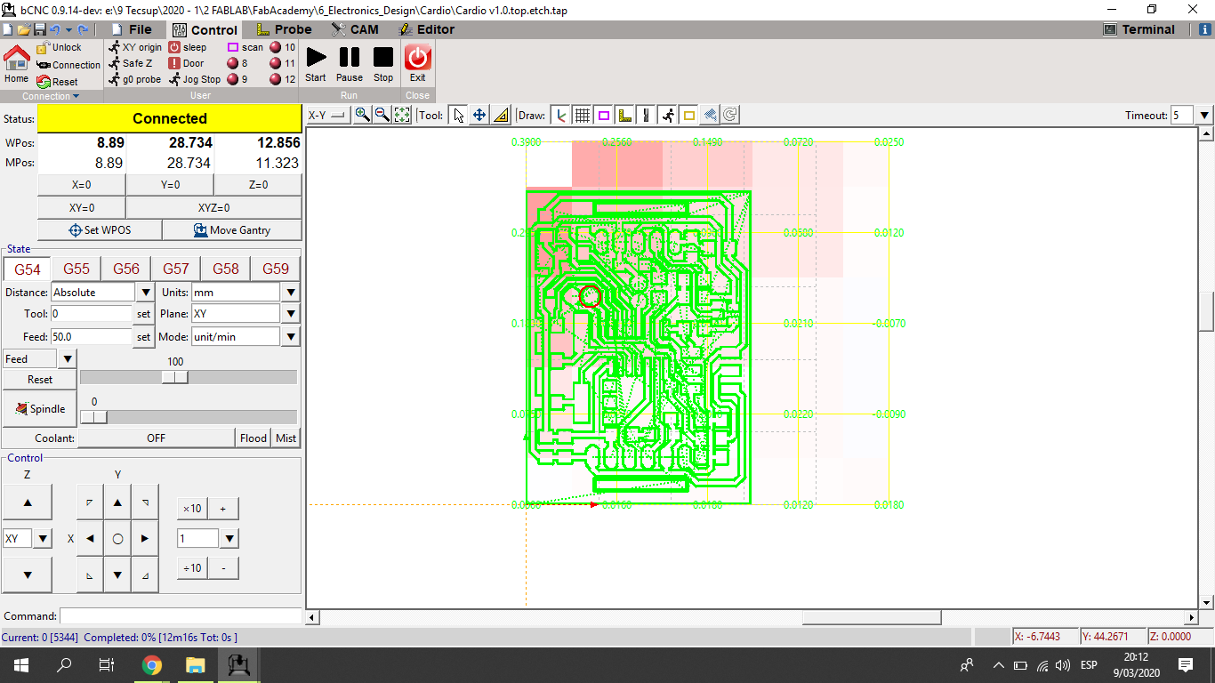Open the Timeout value dropdown
Viewport: 1215px width, 683px height.
click(x=1204, y=115)
